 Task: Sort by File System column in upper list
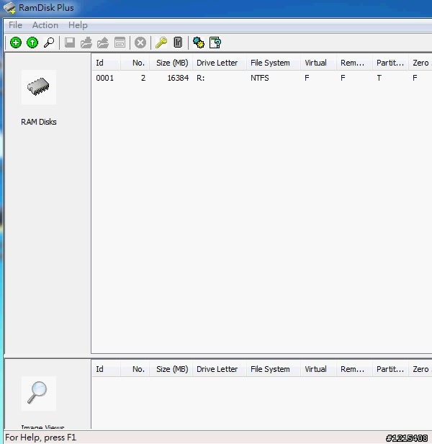pos(274,63)
